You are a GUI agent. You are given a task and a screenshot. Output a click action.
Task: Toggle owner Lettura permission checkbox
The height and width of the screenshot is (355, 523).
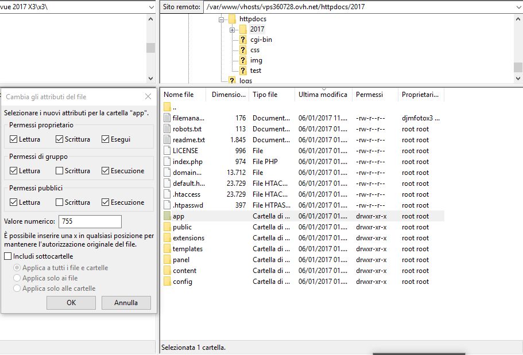coord(13,139)
